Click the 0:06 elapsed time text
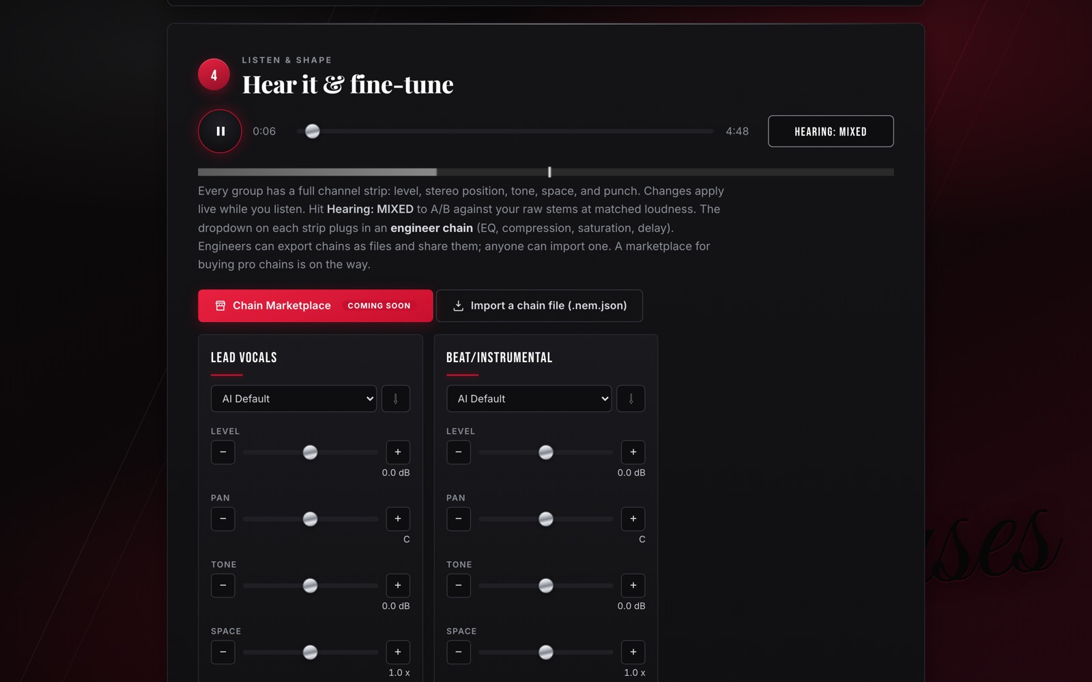Image resolution: width=1092 pixels, height=682 pixels. point(264,131)
